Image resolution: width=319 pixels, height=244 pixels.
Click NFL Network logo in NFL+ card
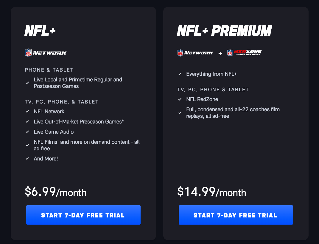46,53
